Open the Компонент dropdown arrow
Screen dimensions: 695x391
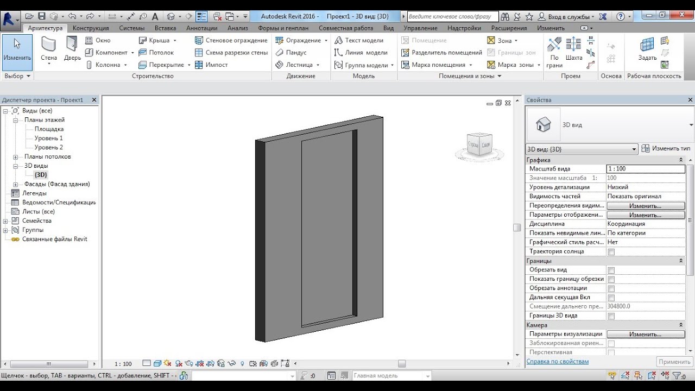pos(132,53)
